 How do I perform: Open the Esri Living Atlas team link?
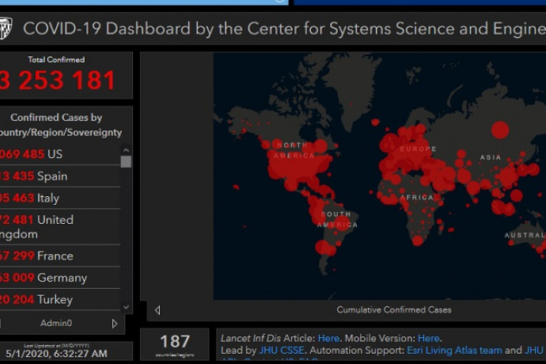(454, 350)
